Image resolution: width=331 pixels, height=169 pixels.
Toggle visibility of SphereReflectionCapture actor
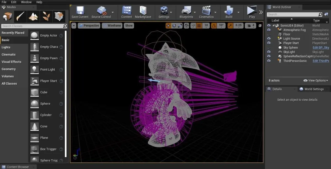pyautogui.click(x=269, y=56)
